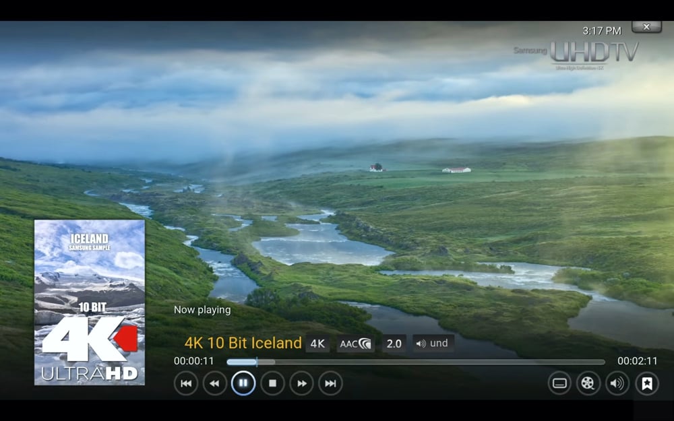
Task: Click the seek bar position marker
Action: pos(257,362)
